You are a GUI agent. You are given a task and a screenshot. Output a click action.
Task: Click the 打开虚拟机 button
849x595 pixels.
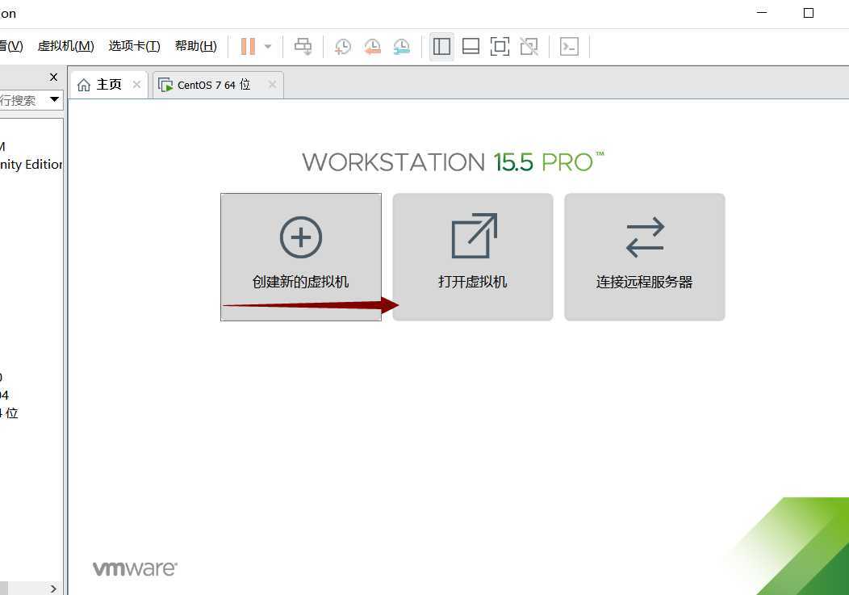tap(473, 257)
